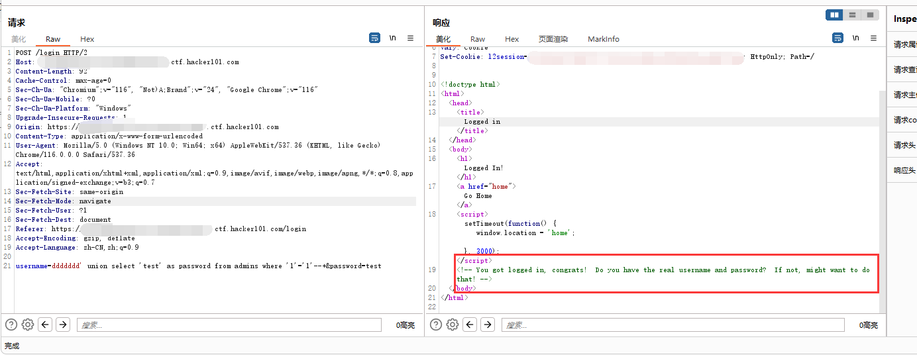Open the 页面渲染 response tab
The image size is (917, 355).
(x=553, y=39)
